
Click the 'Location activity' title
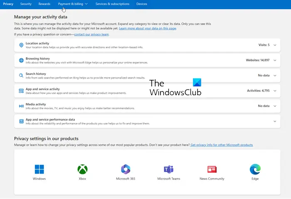[37, 43]
